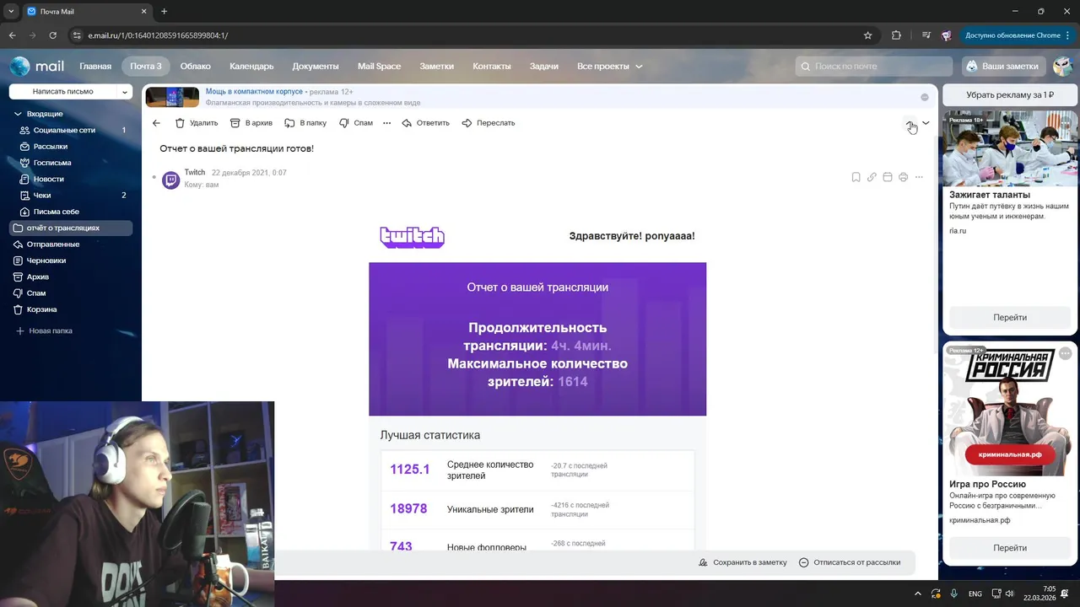Open the account avatar in the mail header

pyautogui.click(x=1062, y=67)
